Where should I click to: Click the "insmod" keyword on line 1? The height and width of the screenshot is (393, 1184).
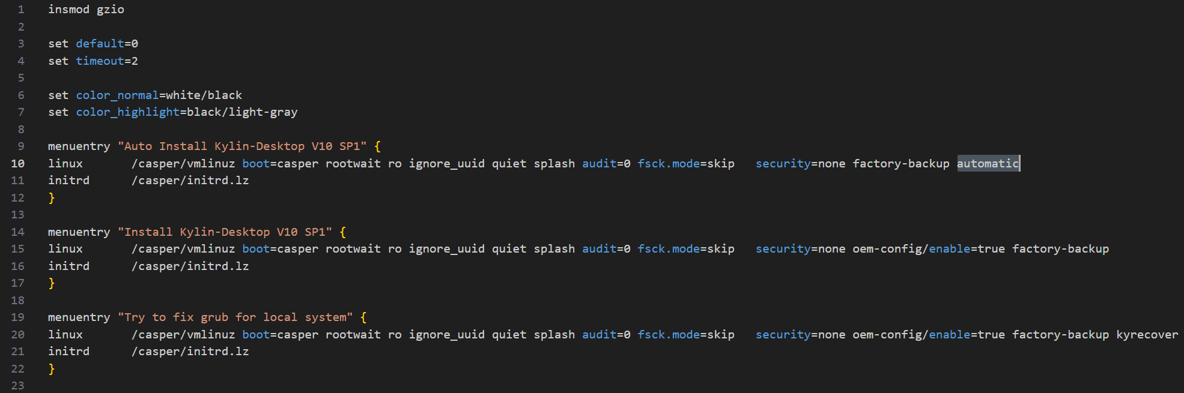tap(68, 10)
